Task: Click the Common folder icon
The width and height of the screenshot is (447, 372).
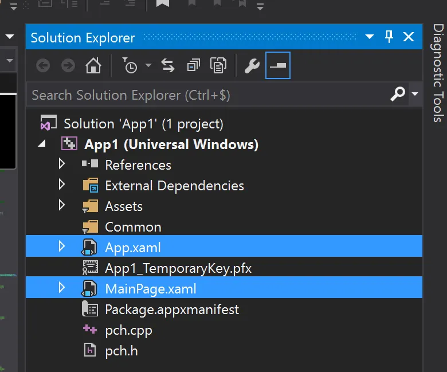Action: click(x=90, y=227)
